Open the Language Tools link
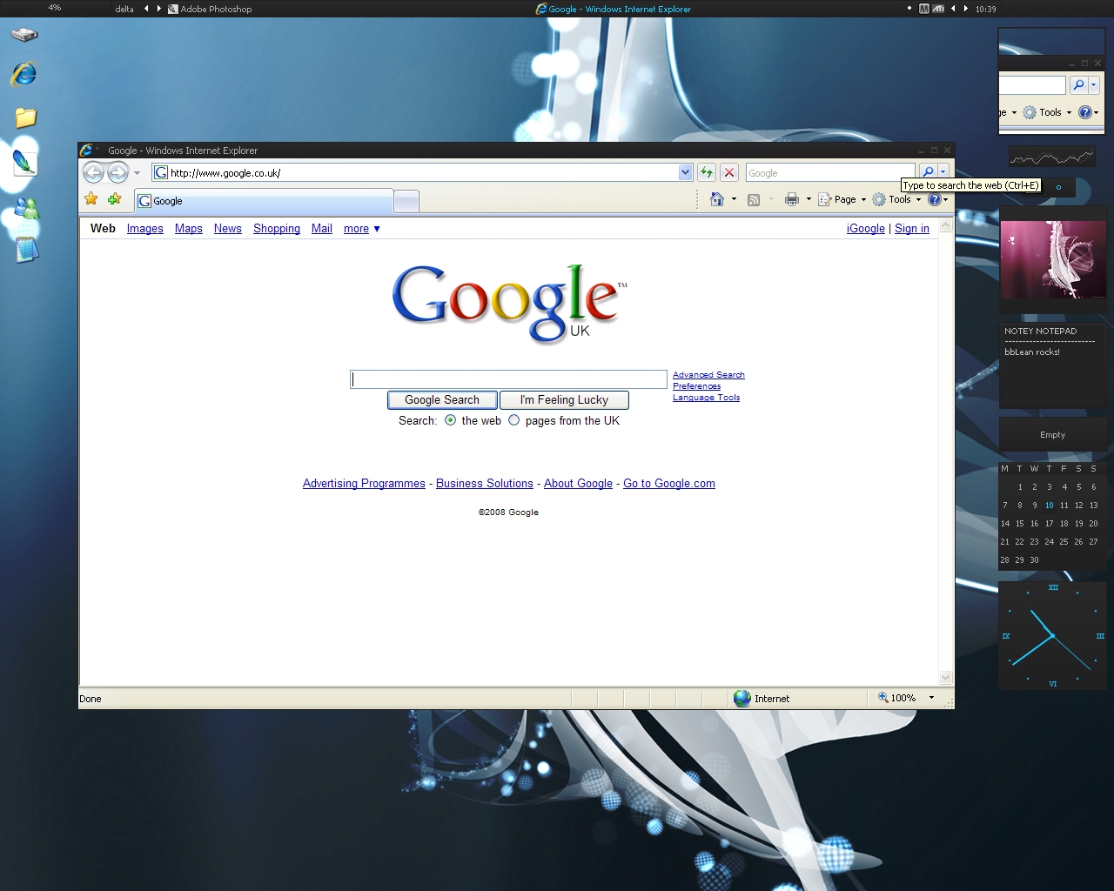This screenshot has height=891, width=1114. [706, 398]
